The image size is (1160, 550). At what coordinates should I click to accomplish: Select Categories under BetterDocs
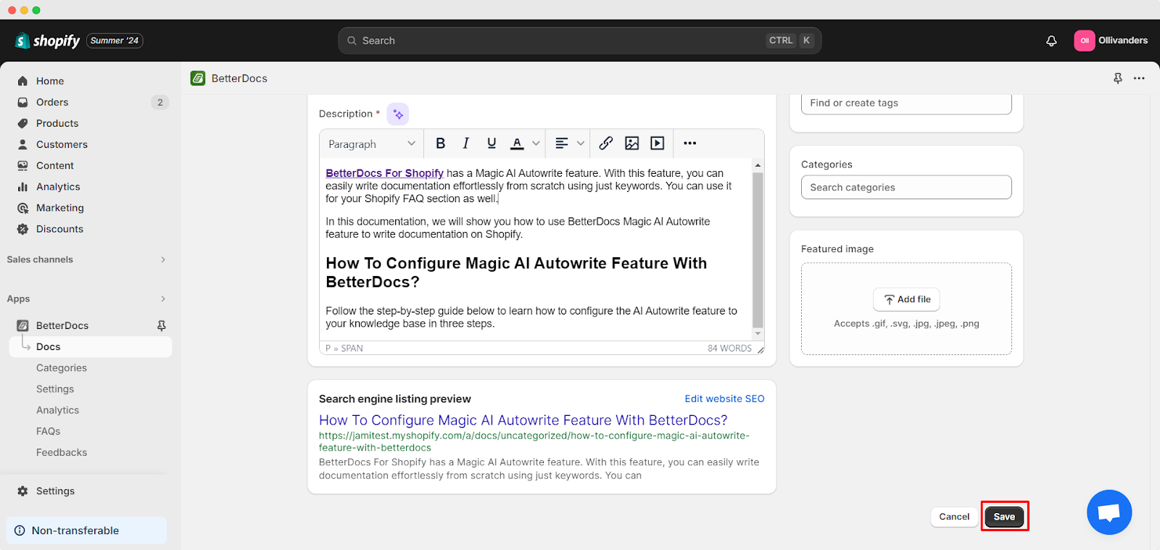pos(62,367)
